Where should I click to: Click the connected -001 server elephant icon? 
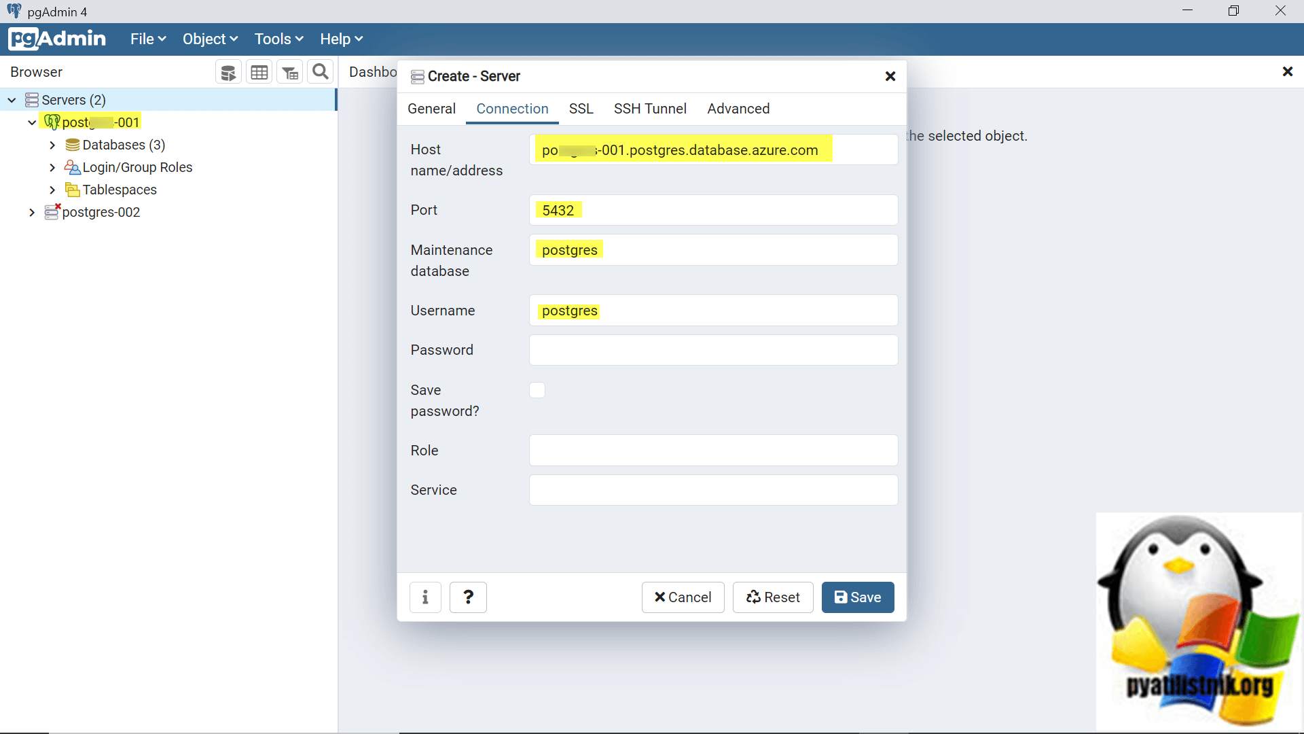pos(52,122)
